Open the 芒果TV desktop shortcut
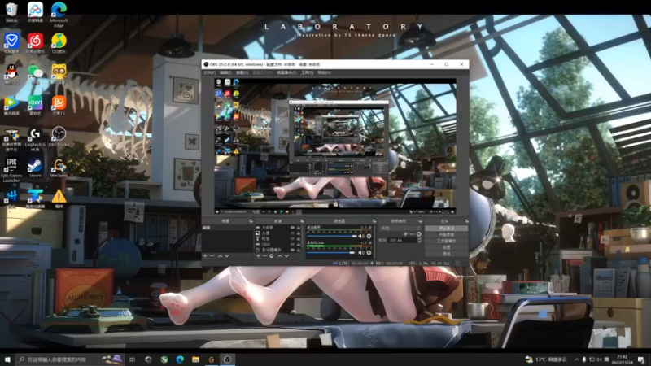The height and width of the screenshot is (366, 651). pos(59,105)
